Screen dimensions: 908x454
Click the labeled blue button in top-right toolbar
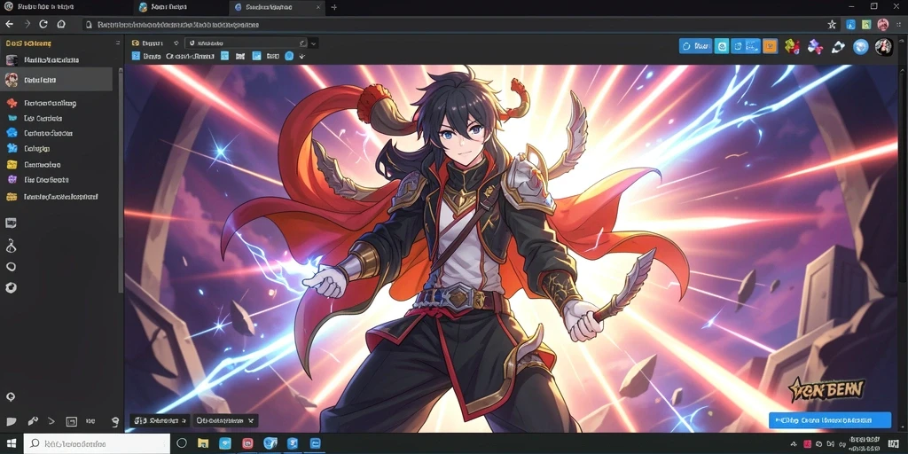coord(695,46)
